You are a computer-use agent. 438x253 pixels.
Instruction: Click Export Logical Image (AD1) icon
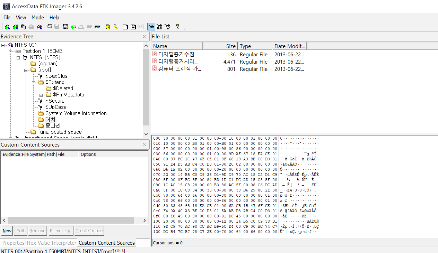tap(65, 27)
